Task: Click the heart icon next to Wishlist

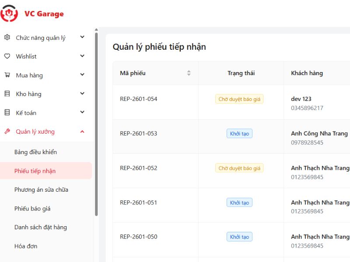Action: click(x=8, y=56)
